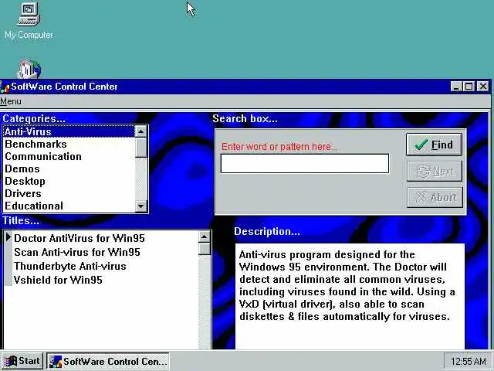This screenshot has height=371, width=494.
Task: Click the Next button
Action: pyautogui.click(x=435, y=172)
